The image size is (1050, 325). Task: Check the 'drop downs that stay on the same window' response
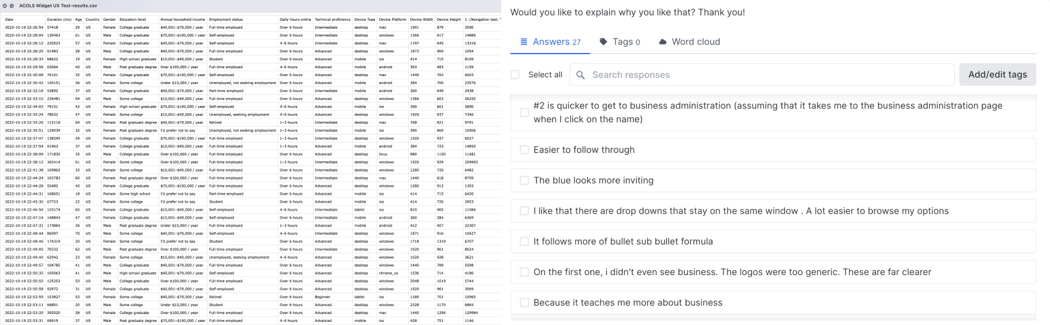[x=524, y=211]
